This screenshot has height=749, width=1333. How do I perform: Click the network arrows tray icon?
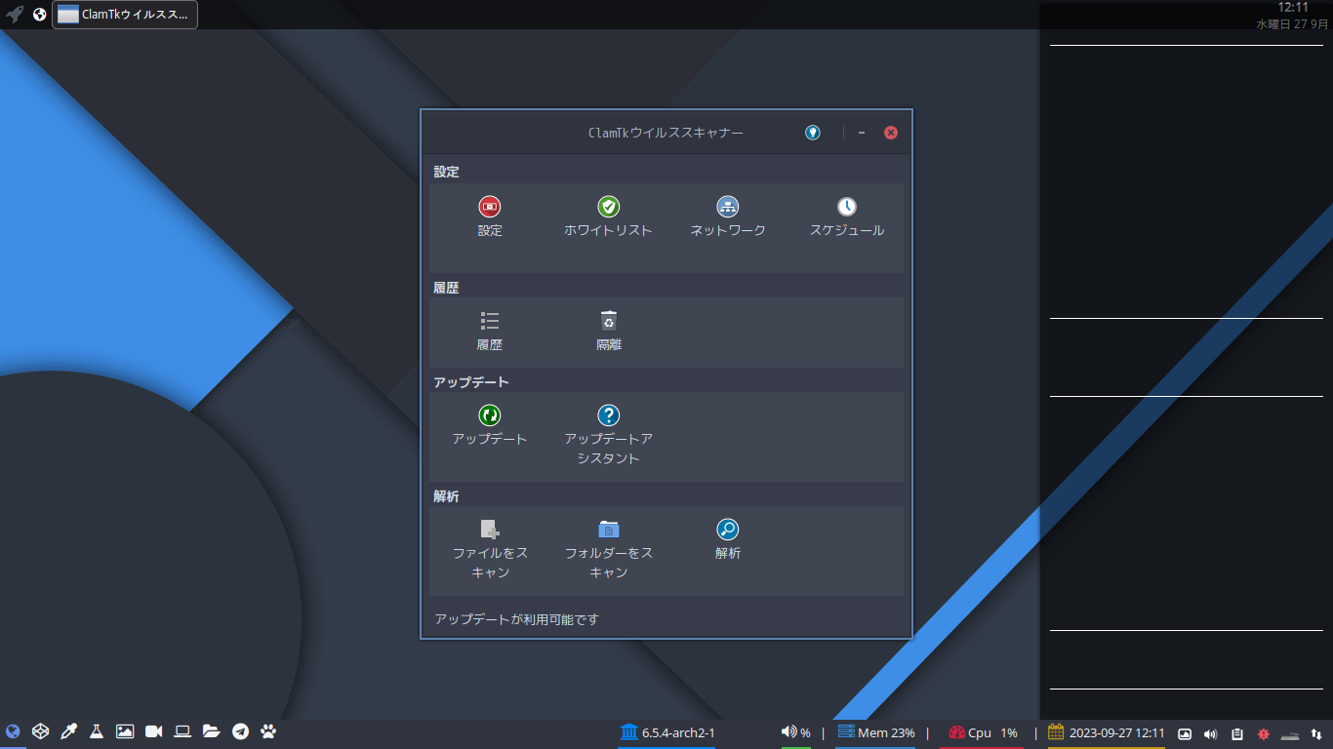[1315, 733]
